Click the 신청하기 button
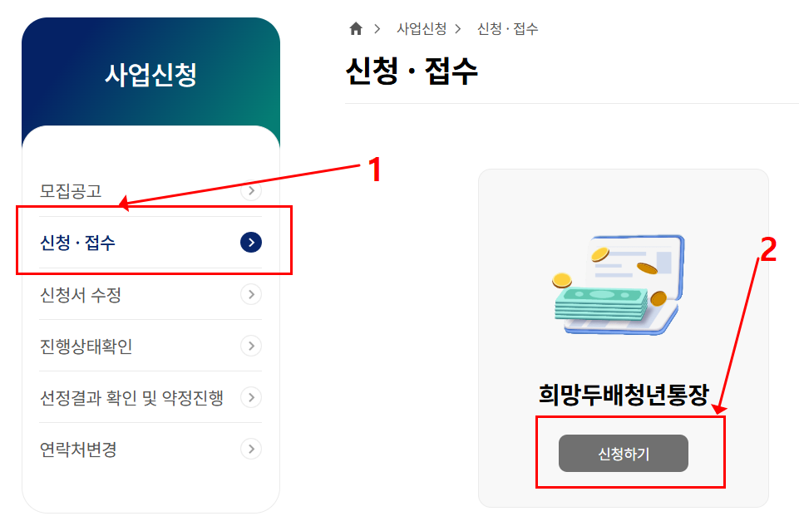 [x=622, y=453]
